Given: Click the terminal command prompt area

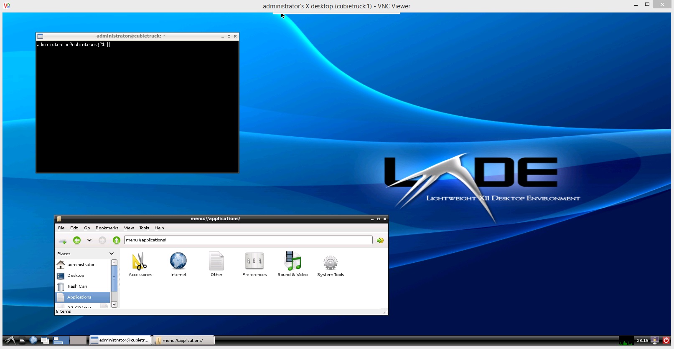Looking at the screenshot, I should click(x=137, y=107).
